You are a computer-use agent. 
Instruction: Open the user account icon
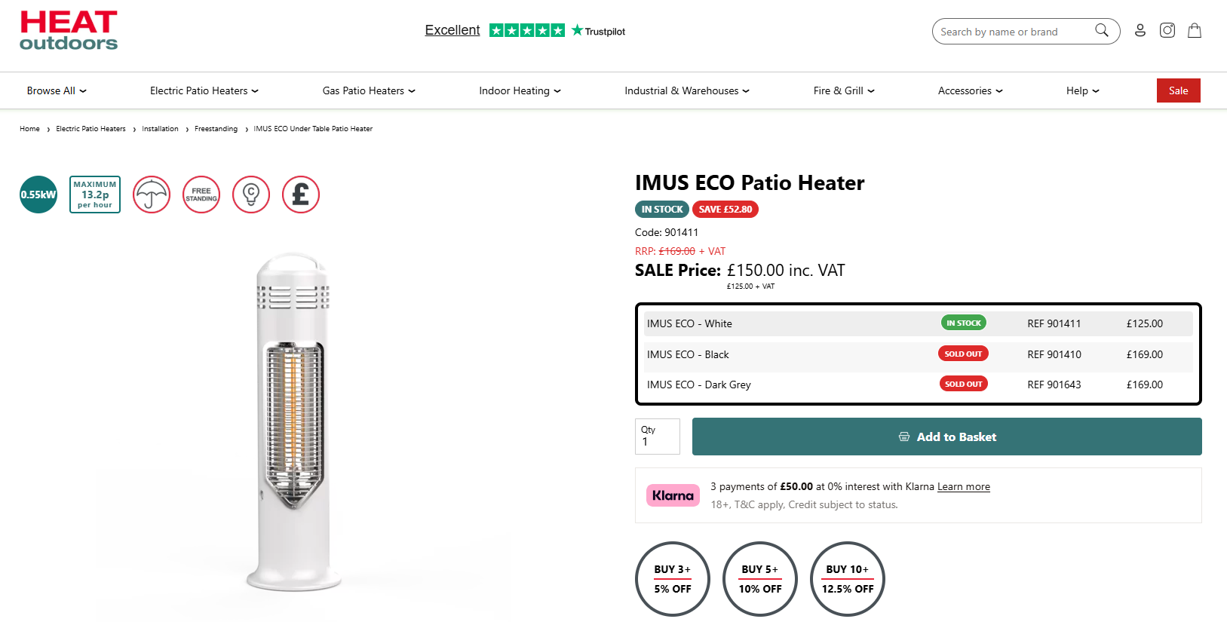(1140, 30)
